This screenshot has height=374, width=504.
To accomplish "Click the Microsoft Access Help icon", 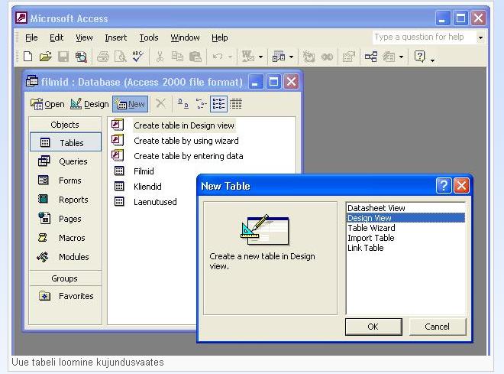I will 420,57.
